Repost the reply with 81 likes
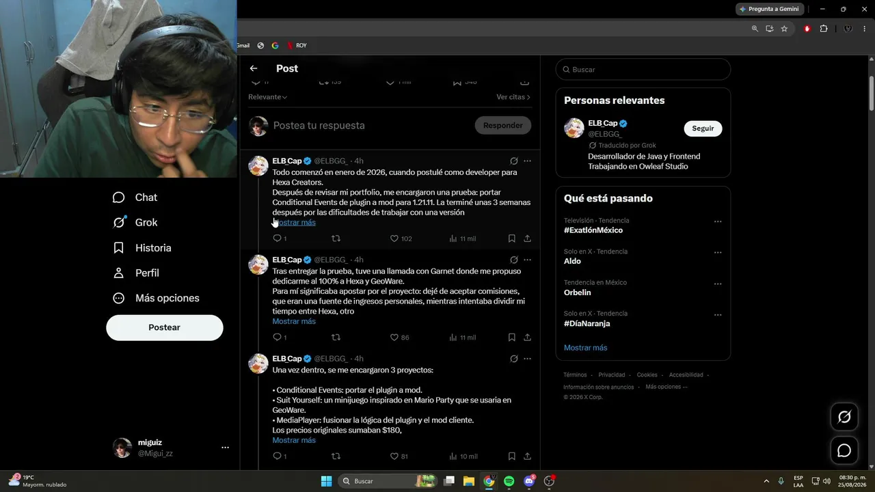Viewport: 875px width, 492px height. (336, 456)
